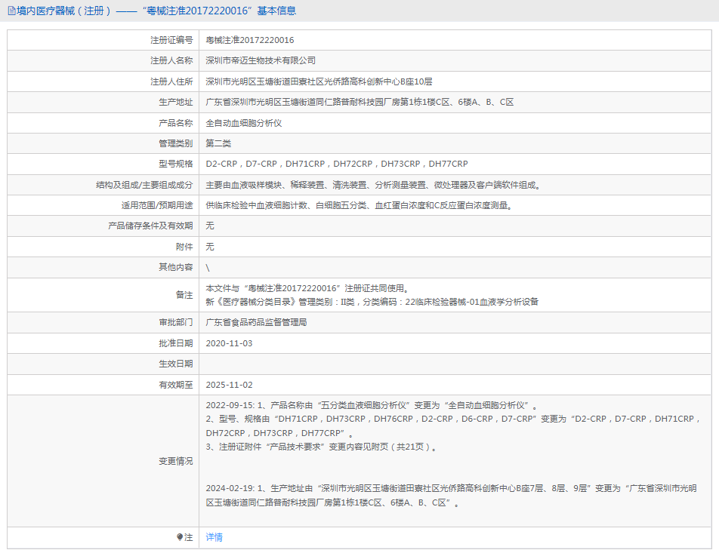Select change line 2、型号、规格由
Viewport: 719px width, 553px height.
pyautogui.click(x=453, y=426)
